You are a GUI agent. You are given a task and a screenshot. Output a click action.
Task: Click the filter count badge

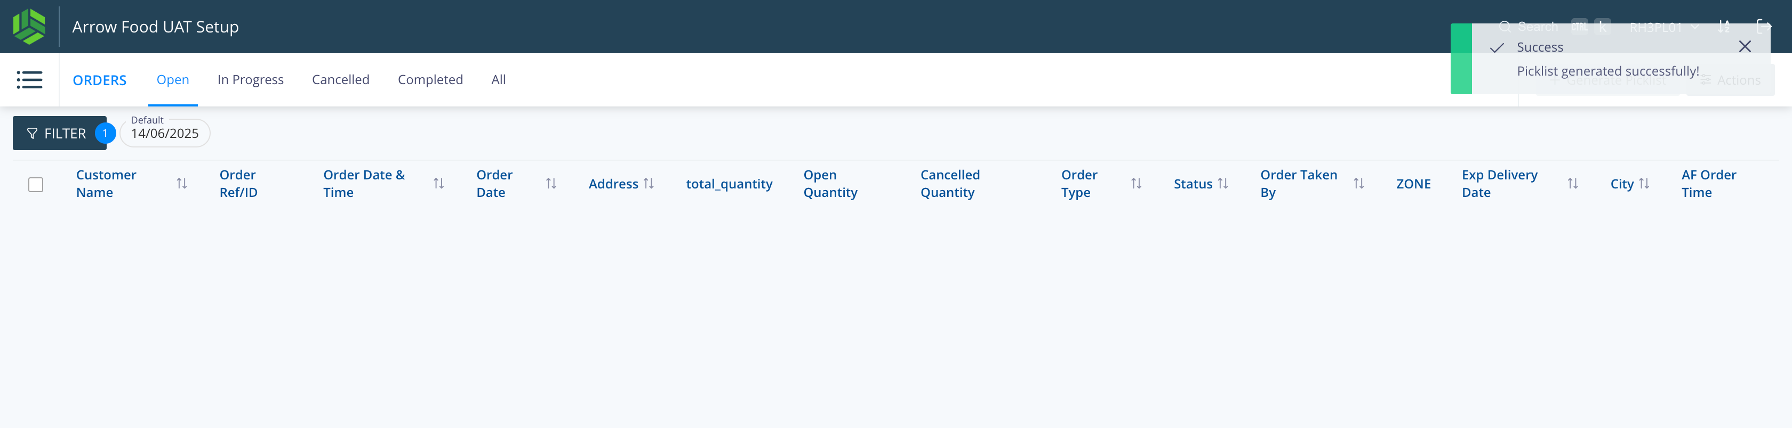pos(105,133)
